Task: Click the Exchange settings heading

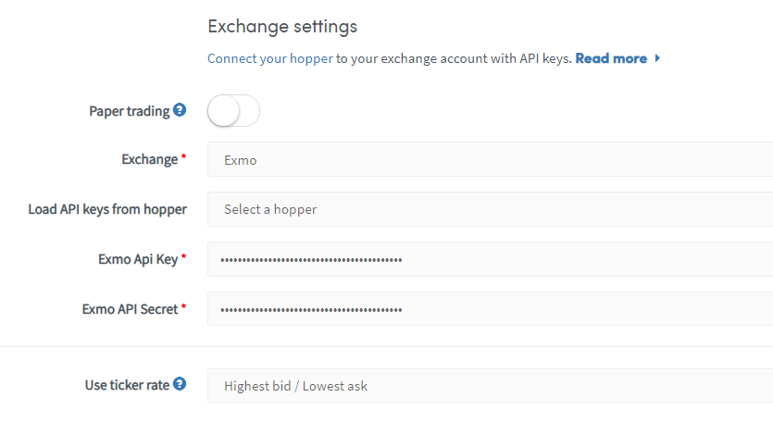Action: (282, 26)
